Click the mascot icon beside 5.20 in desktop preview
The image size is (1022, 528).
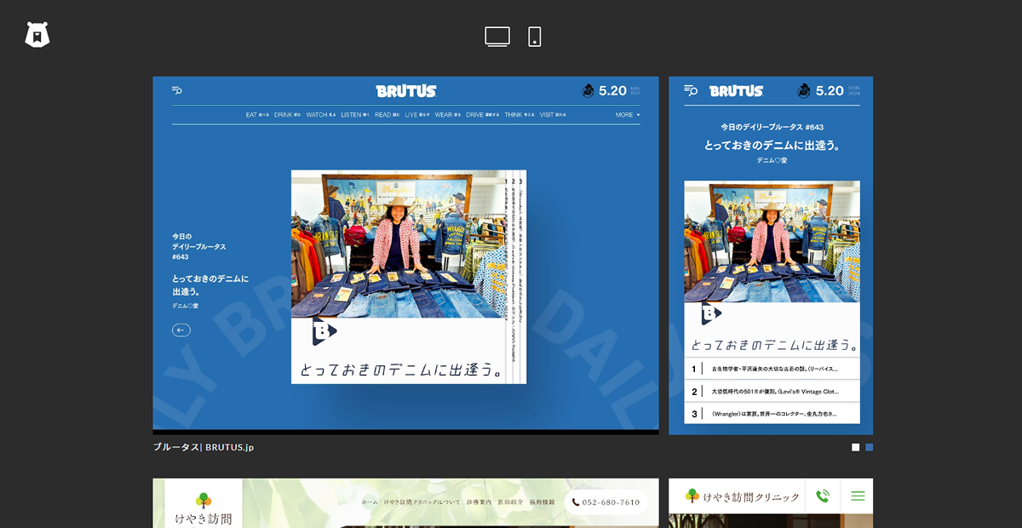pos(588,91)
